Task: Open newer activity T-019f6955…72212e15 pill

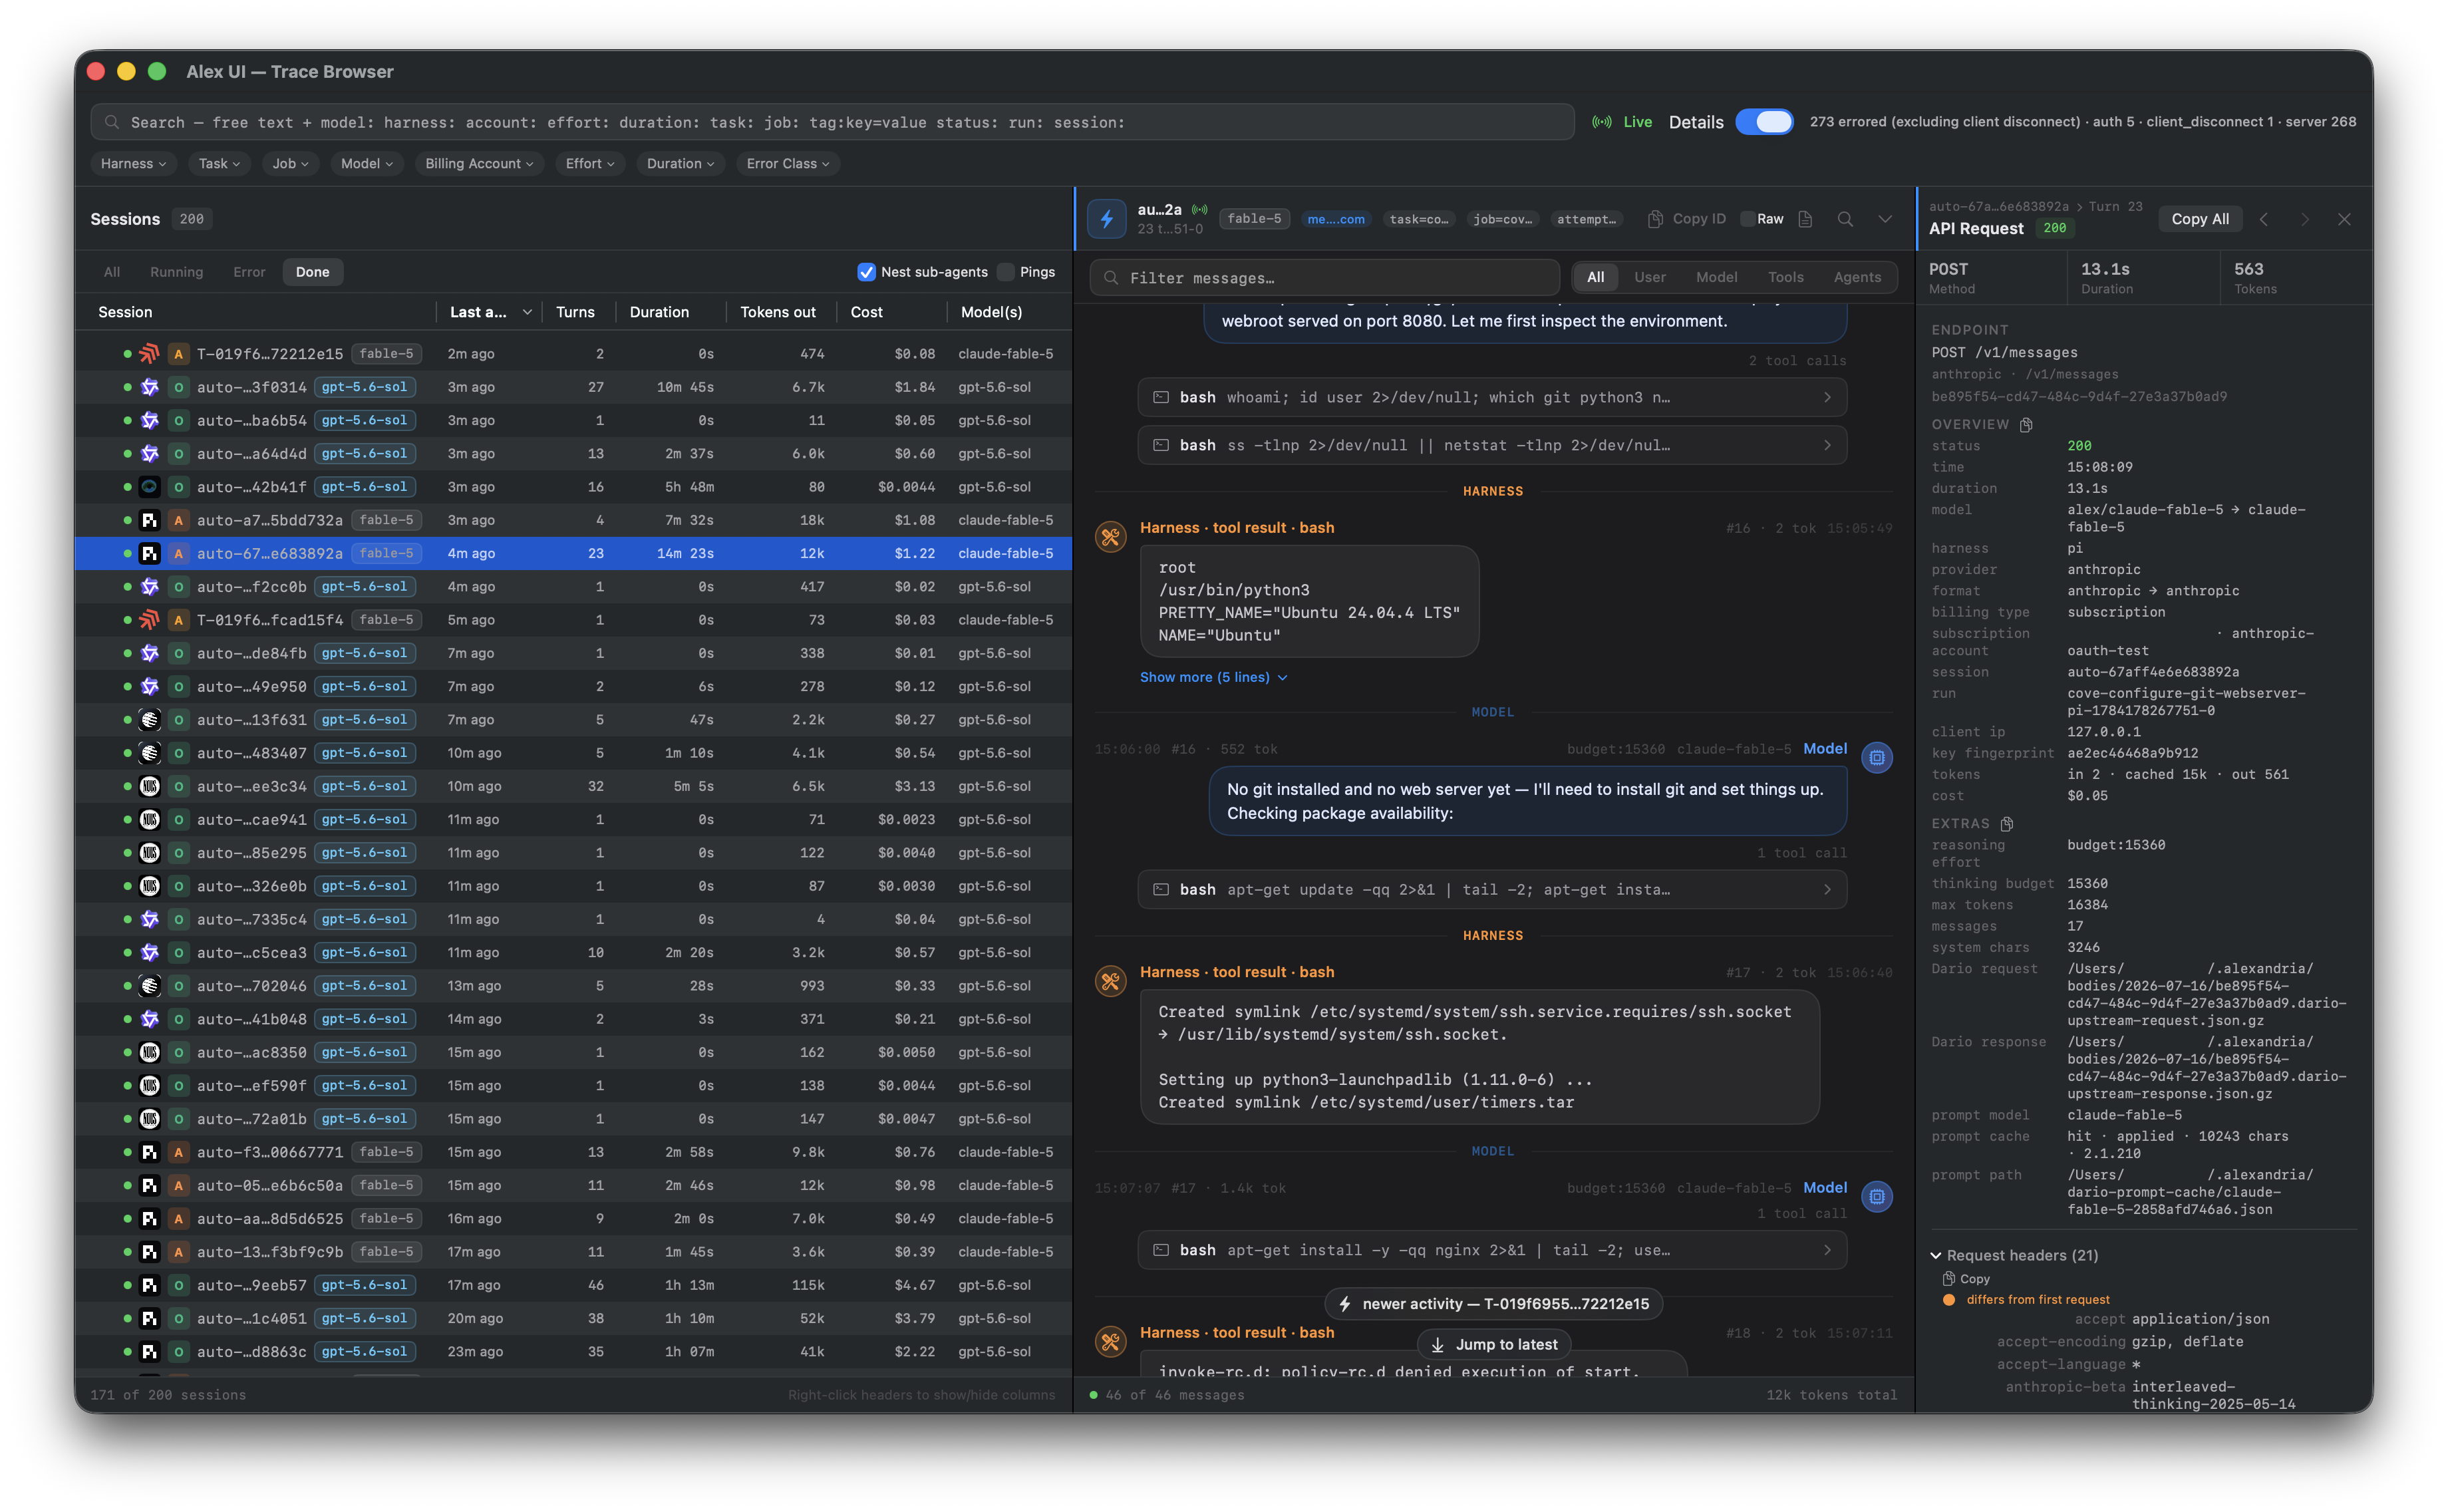Action: [x=1493, y=1304]
